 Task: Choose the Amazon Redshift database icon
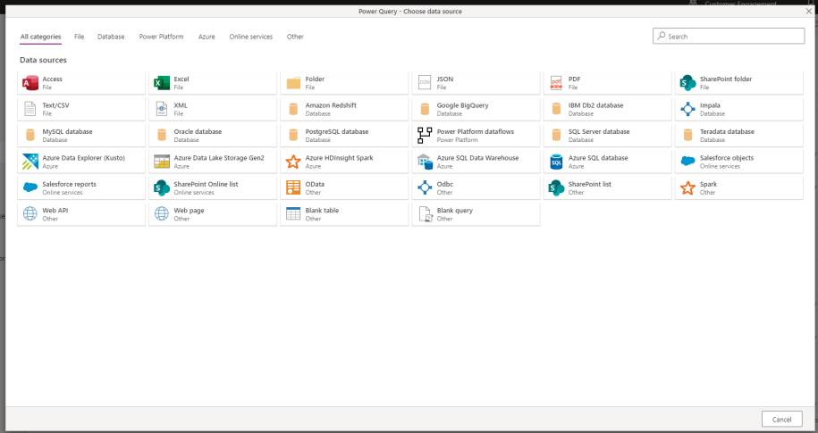[293, 109]
